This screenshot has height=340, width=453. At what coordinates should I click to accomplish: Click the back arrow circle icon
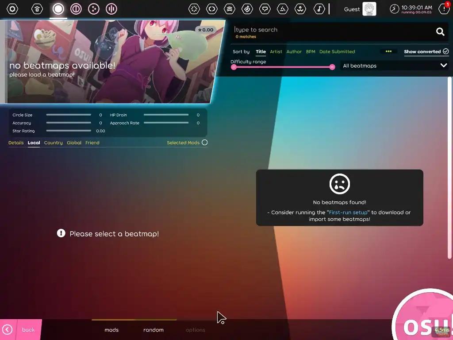click(7, 329)
